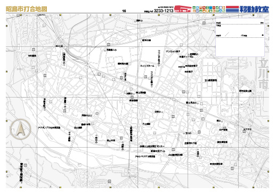The image size is (275, 194).
Task: Click the colorful facility icon grid in header
Action: (x=209, y=9)
